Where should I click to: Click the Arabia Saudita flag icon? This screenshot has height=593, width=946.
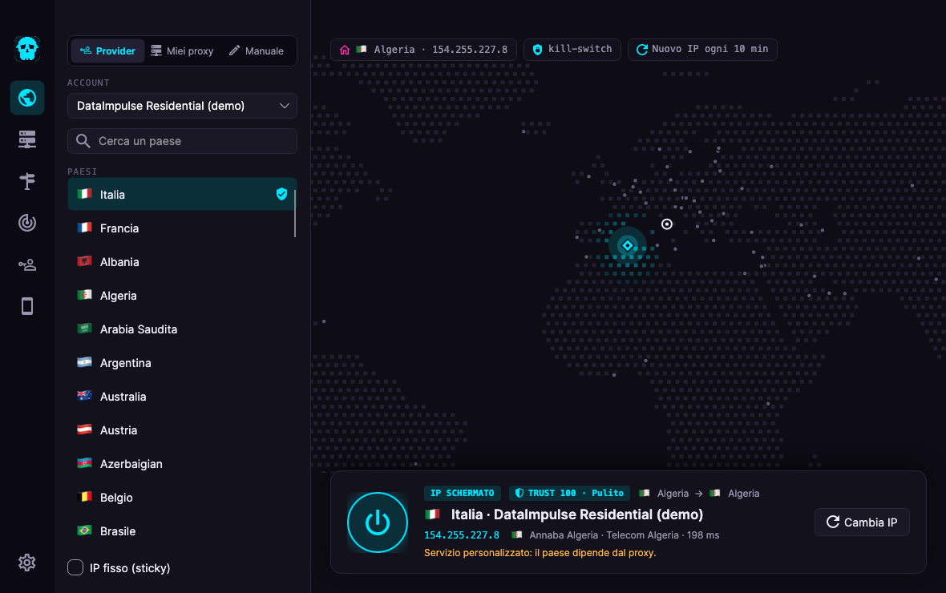tap(84, 329)
